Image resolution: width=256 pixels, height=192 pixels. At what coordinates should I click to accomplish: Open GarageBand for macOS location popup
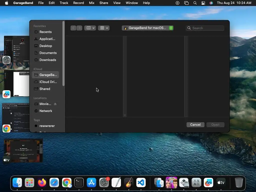pos(147,28)
